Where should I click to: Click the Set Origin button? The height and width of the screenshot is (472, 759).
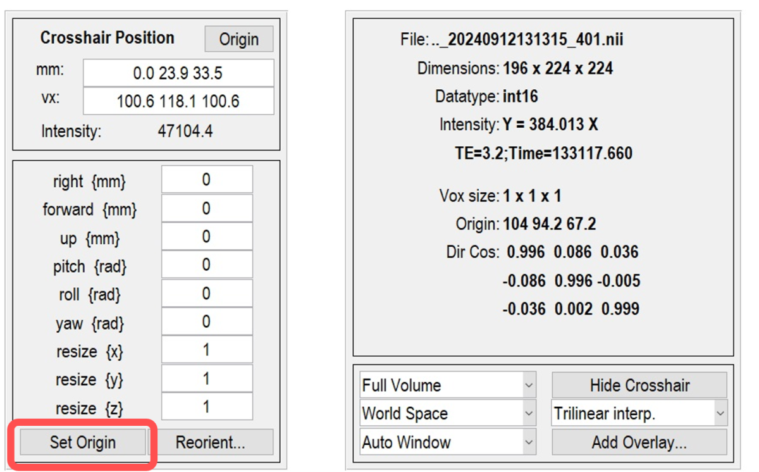[x=83, y=442]
